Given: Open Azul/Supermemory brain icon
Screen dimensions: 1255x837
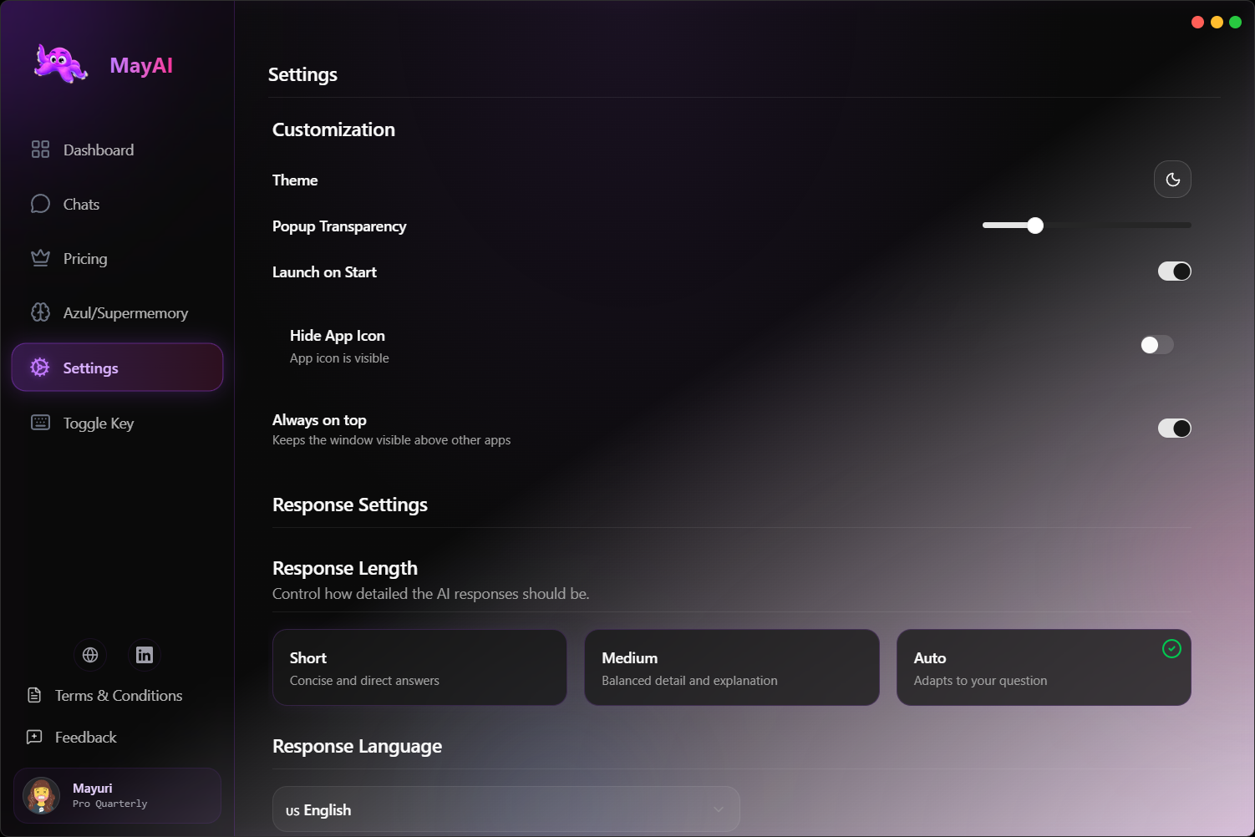Looking at the screenshot, I should coord(40,312).
